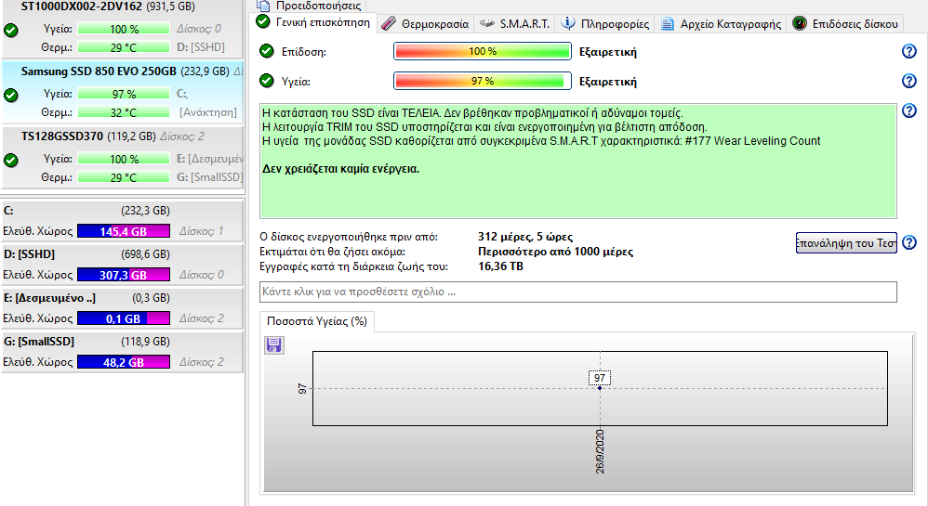Click the D: [SSHD] label under ST1000DX002
928x506 pixels.
click(x=201, y=47)
